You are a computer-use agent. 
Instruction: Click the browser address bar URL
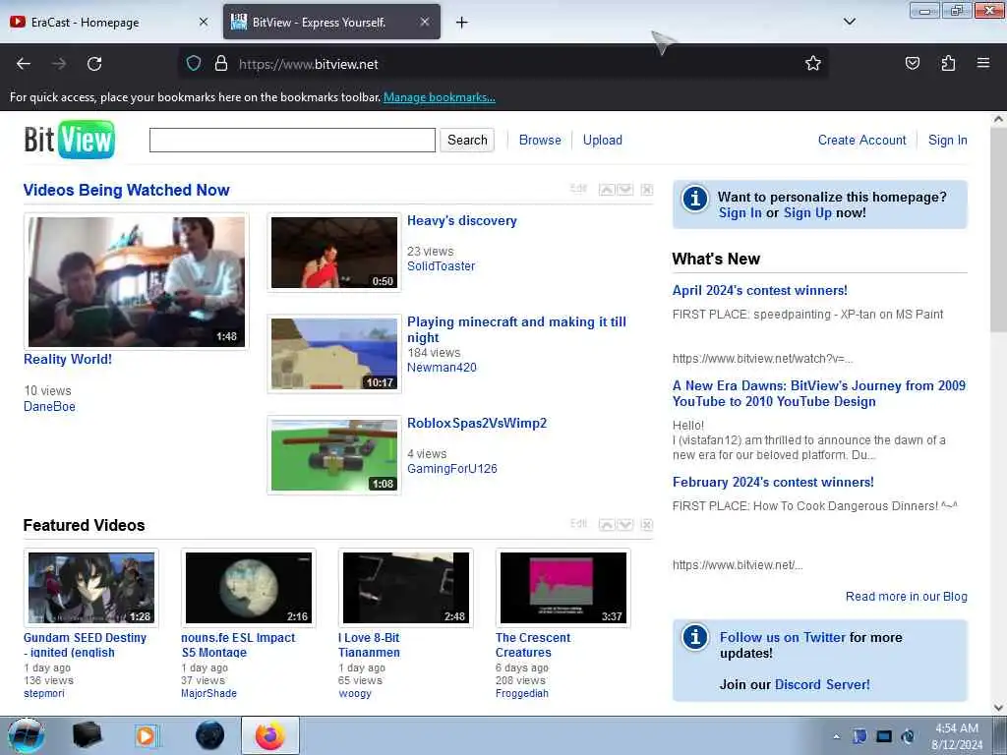tap(308, 64)
